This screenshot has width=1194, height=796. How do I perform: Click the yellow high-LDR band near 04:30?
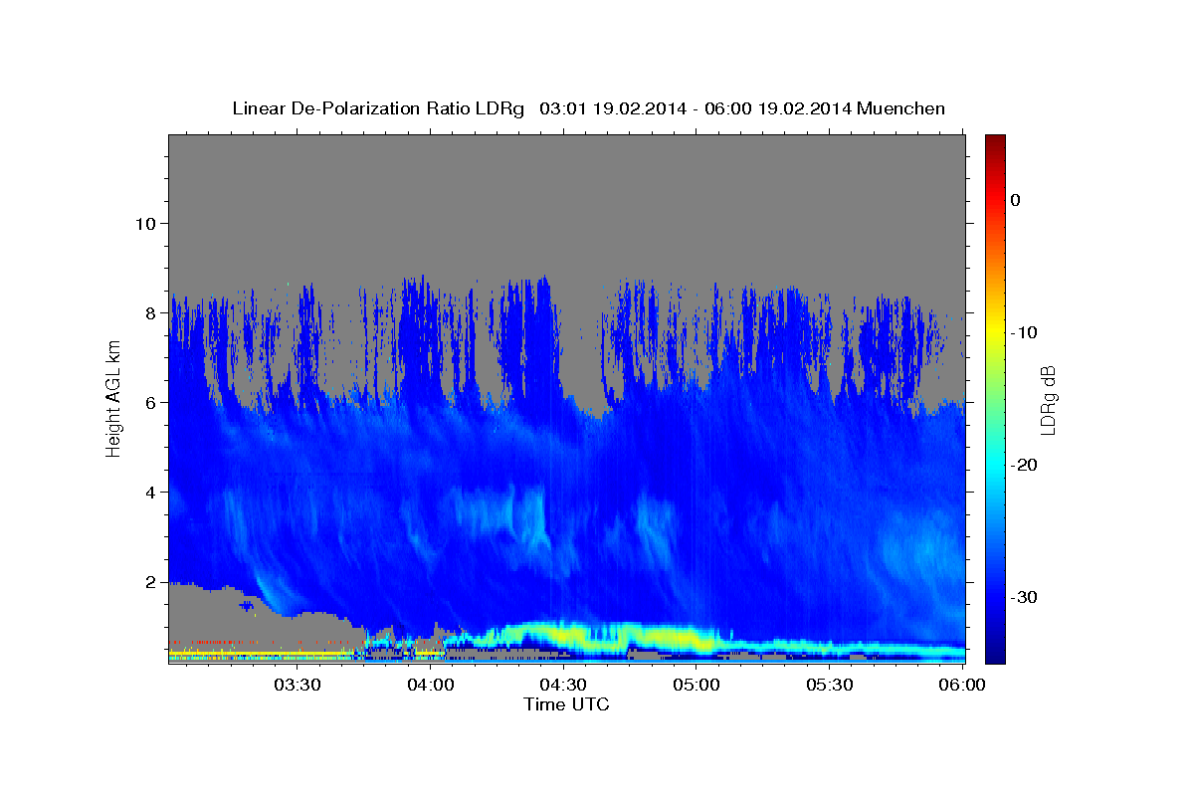[567, 633]
